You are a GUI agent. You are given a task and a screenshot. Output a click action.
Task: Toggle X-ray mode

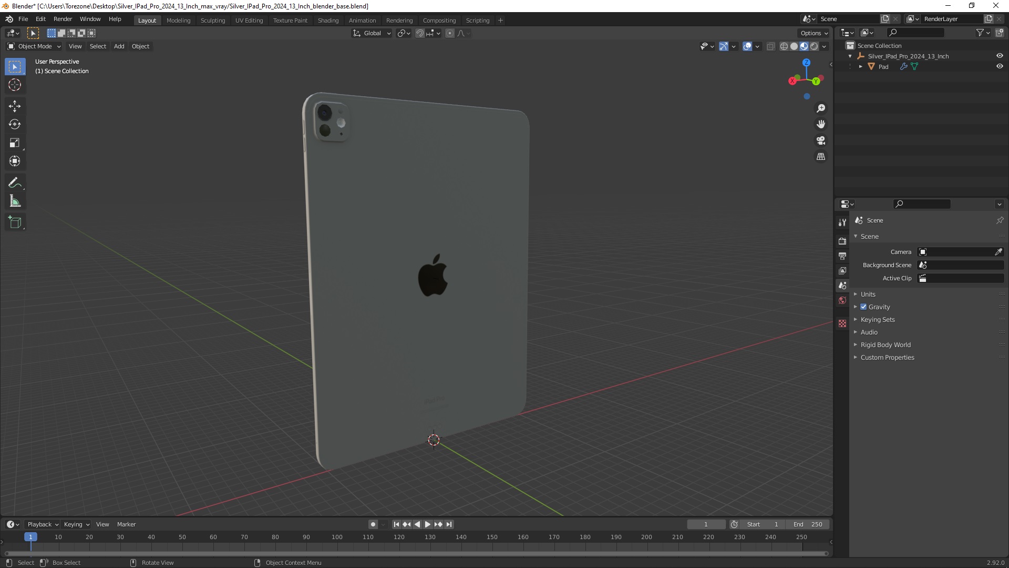(x=770, y=46)
